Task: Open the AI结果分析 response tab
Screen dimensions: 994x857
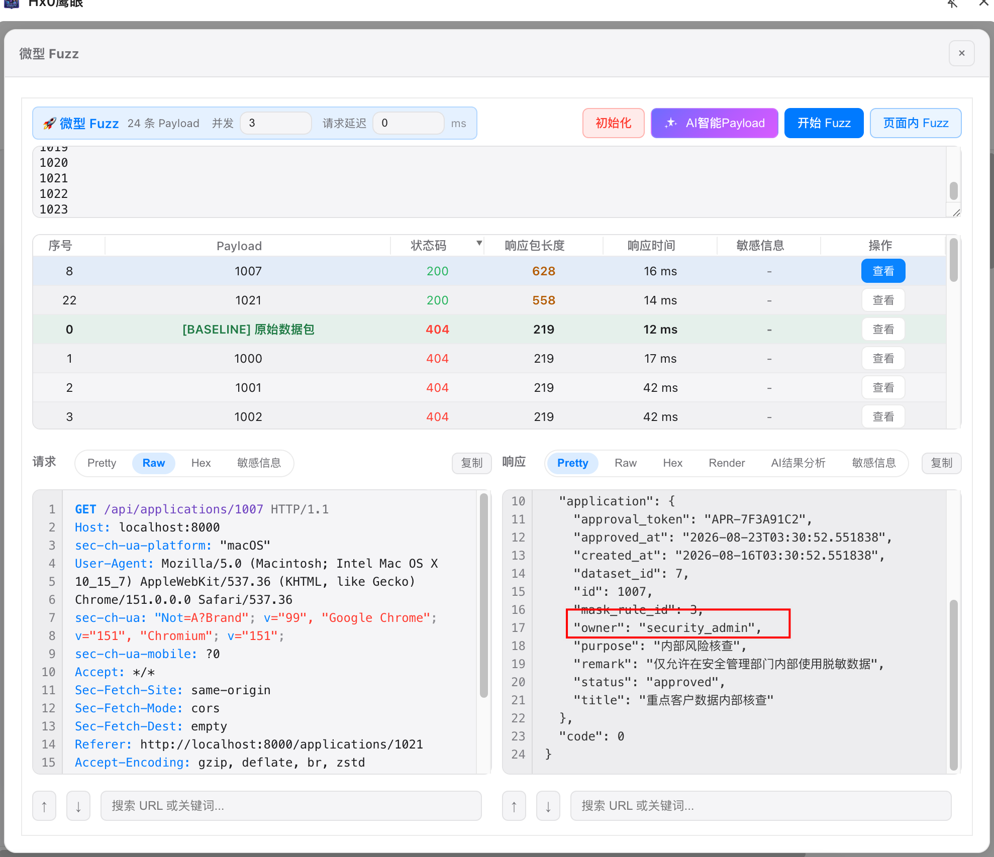Action: tap(798, 463)
